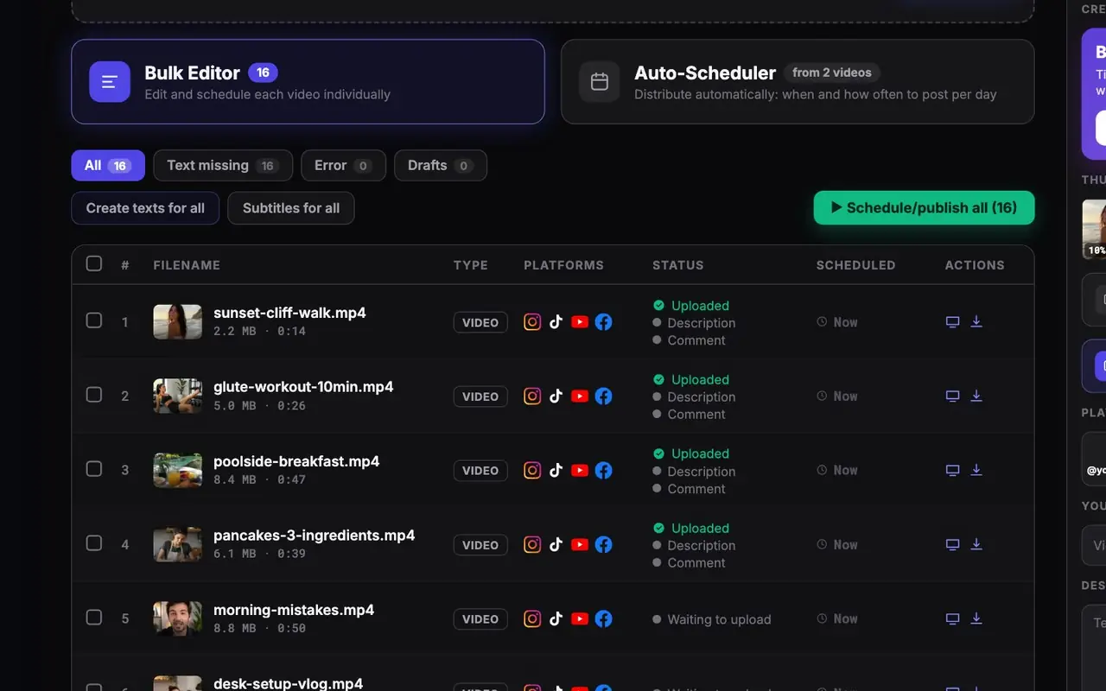The height and width of the screenshot is (691, 1106).
Task: Click Create texts for all
Action: pyautogui.click(x=145, y=208)
